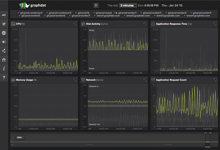Expand the Application Request Count panel

pyautogui.click(x=214, y=80)
